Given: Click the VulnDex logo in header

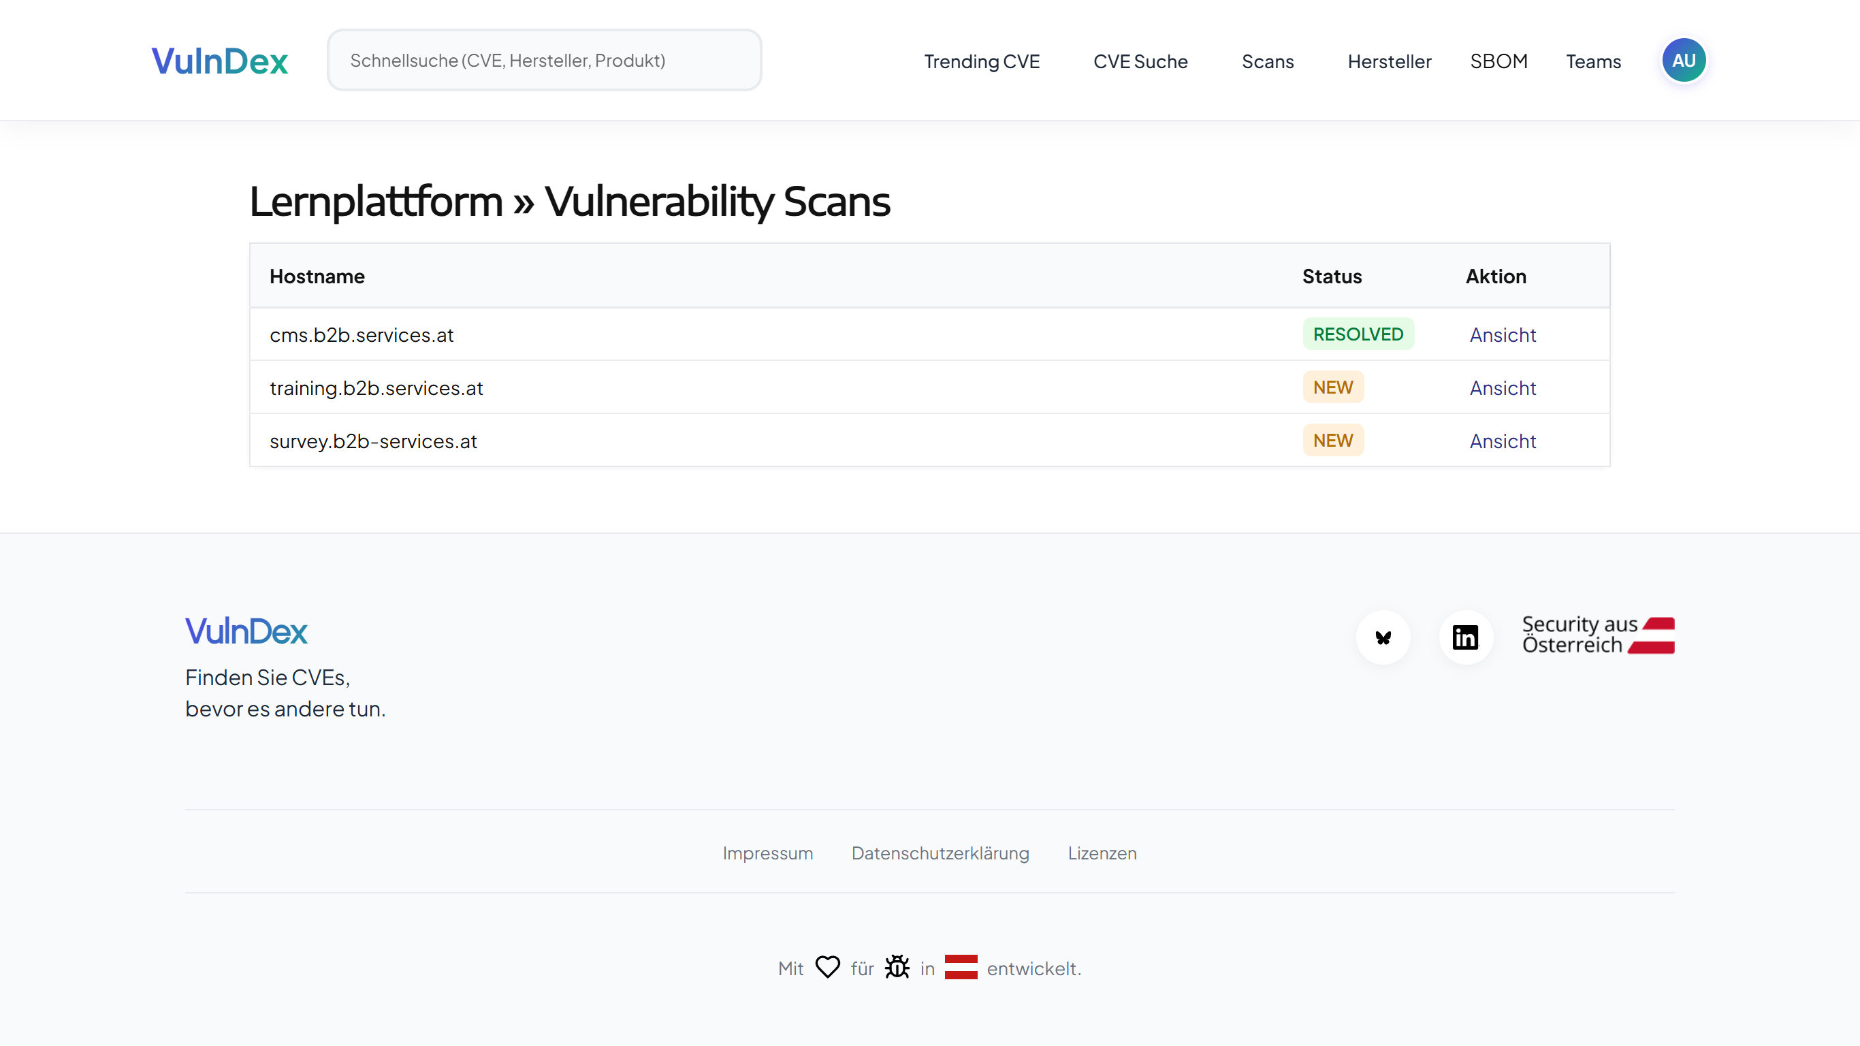Looking at the screenshot, I should click(x=219, y=61).
